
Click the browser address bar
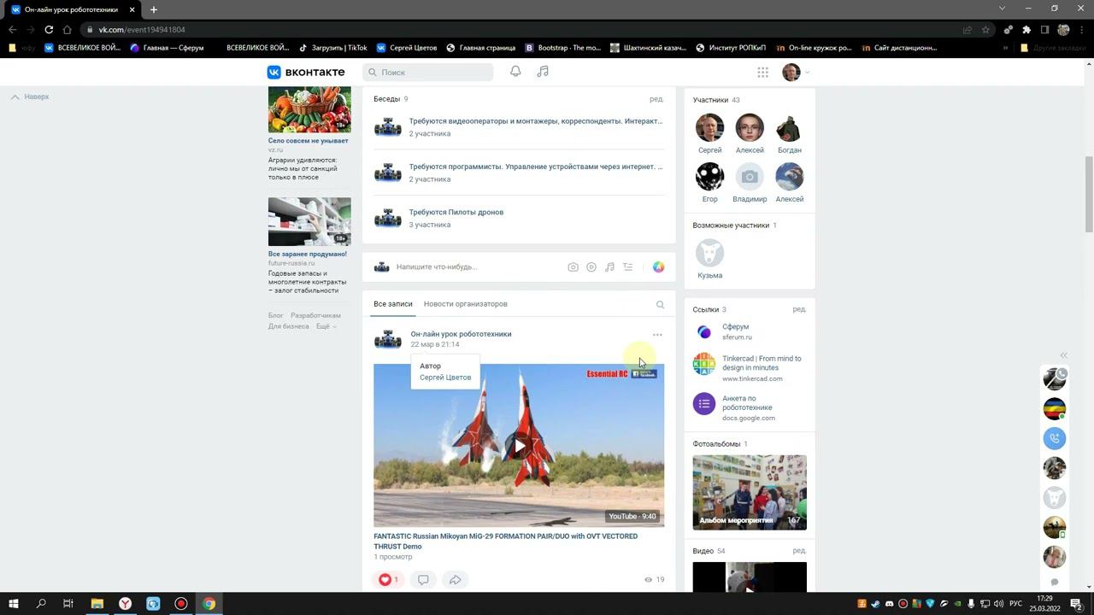pyautogui.click(x=530, y=30)
